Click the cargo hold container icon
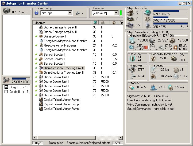 [x=6, y=11]
